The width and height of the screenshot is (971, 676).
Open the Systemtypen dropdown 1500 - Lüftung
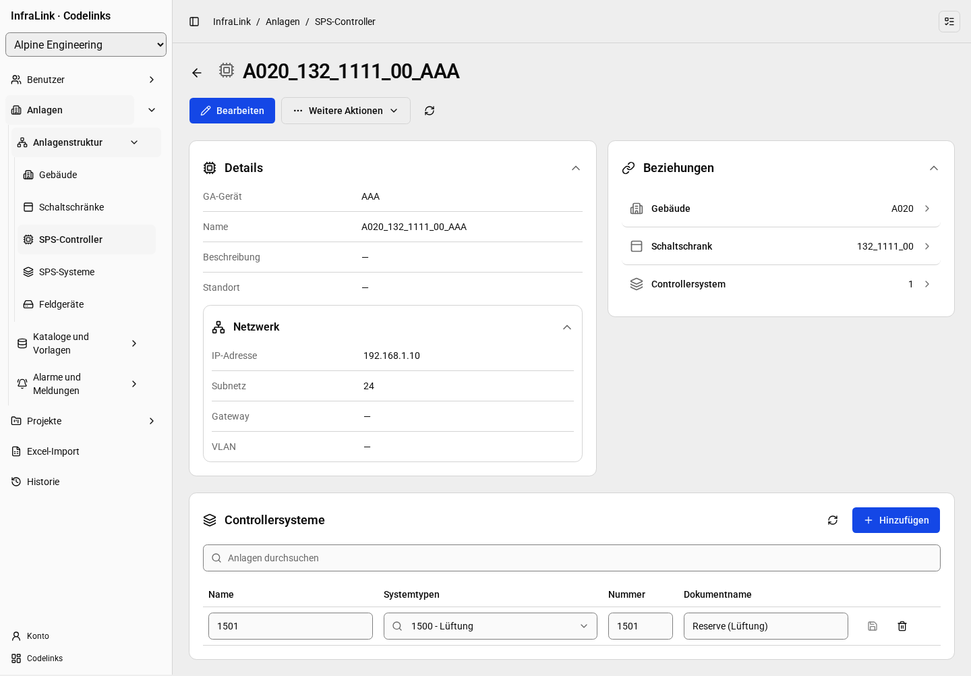(490, 626)
